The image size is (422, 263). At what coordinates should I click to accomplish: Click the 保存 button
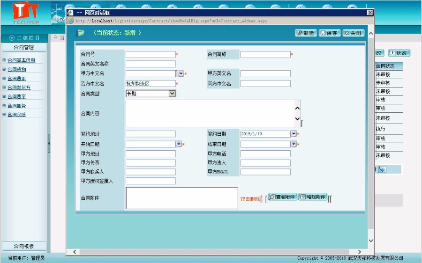tap(330, 33)
